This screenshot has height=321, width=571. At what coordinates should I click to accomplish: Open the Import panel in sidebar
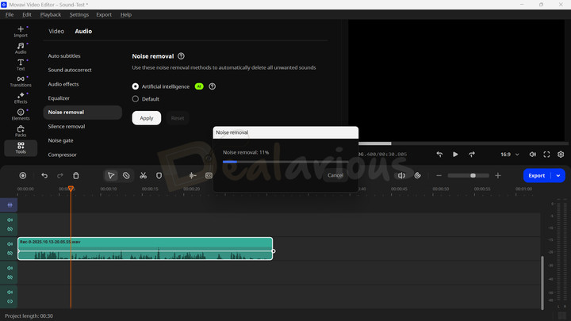(x=21, y=32)
